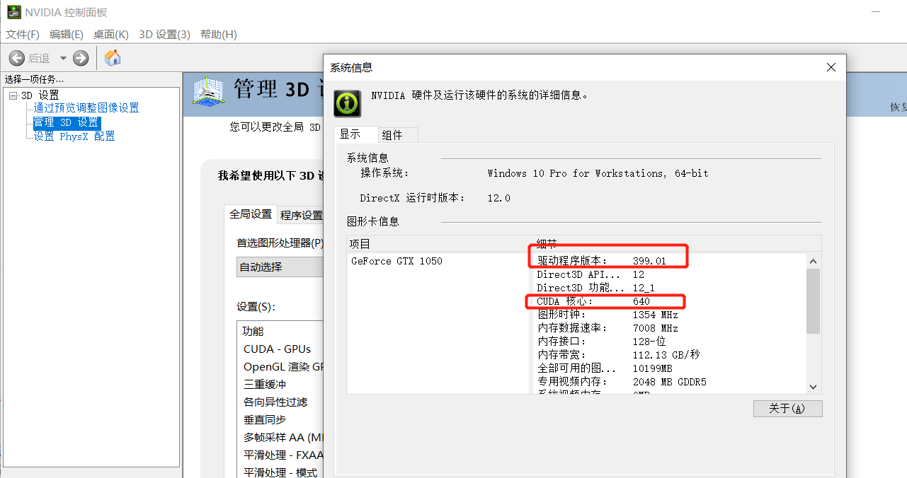Image resolution: width=907 pixels, height=478 pixels.
Task: Click the details list scrollbar thumb
Action: [x=813, y=301]
